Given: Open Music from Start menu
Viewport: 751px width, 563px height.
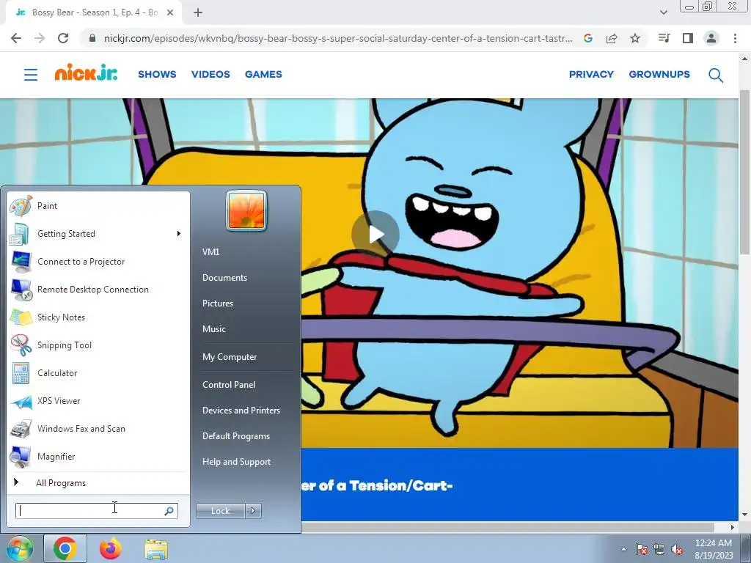Looking at the screenshot, I should [x=213, y=329].
